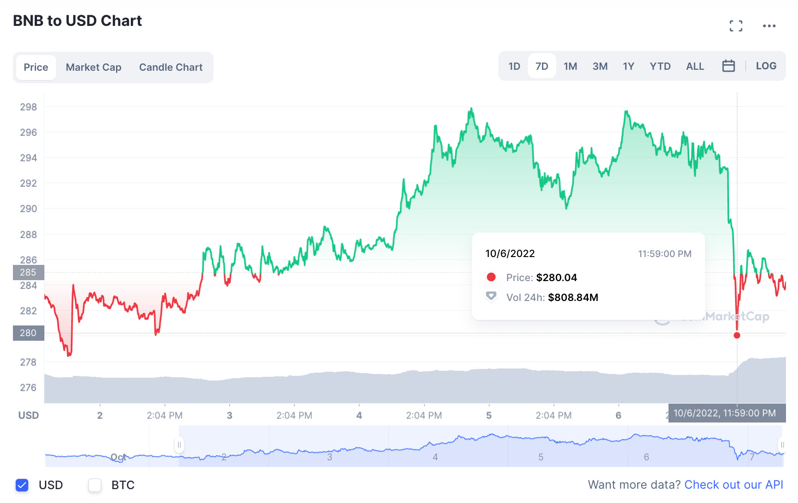
Task: Select the 3M time range
Action: coord(600,66)
